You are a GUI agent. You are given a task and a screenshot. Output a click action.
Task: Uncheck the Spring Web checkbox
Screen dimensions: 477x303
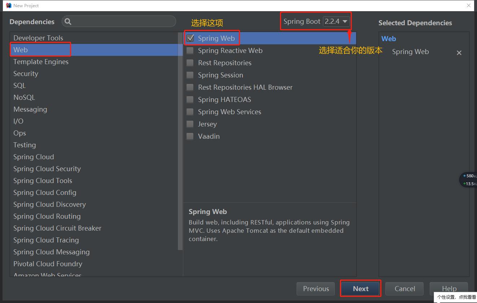pos(190,38)
